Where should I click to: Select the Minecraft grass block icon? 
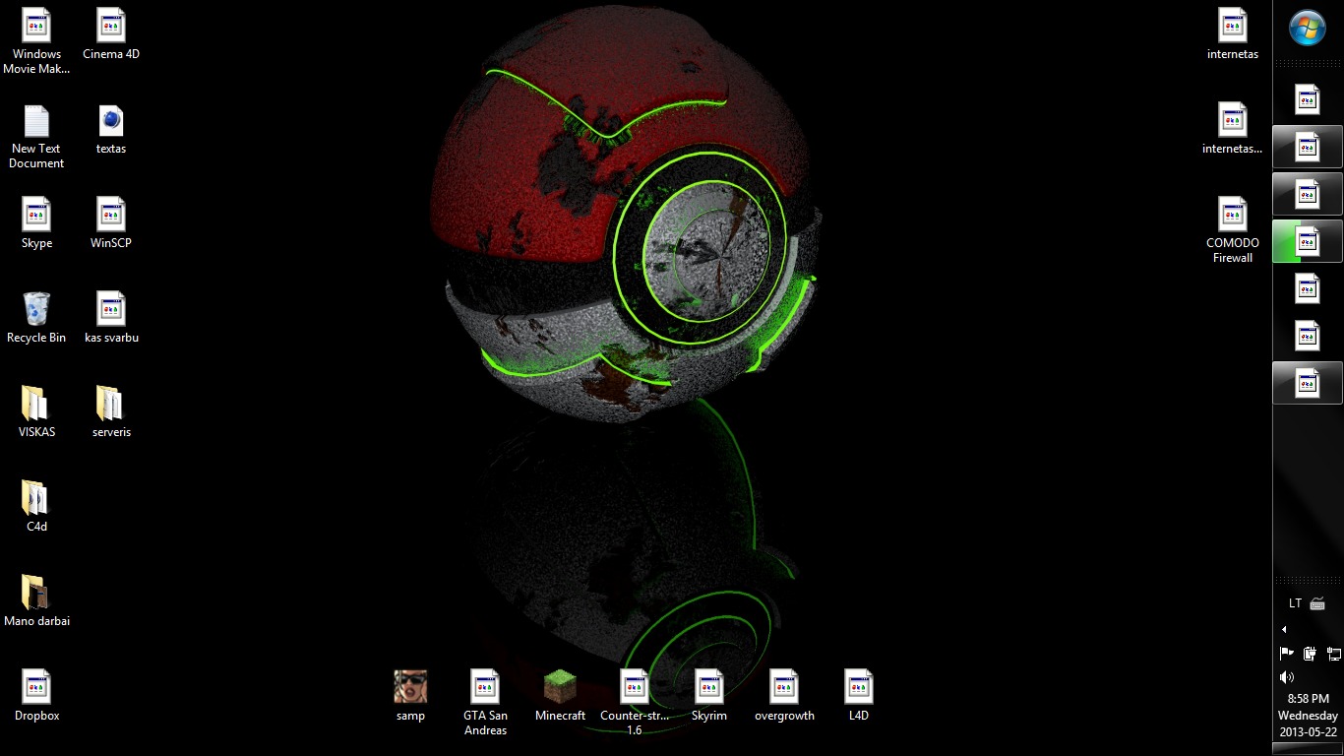pyautogui.click(x=560, y=696)
